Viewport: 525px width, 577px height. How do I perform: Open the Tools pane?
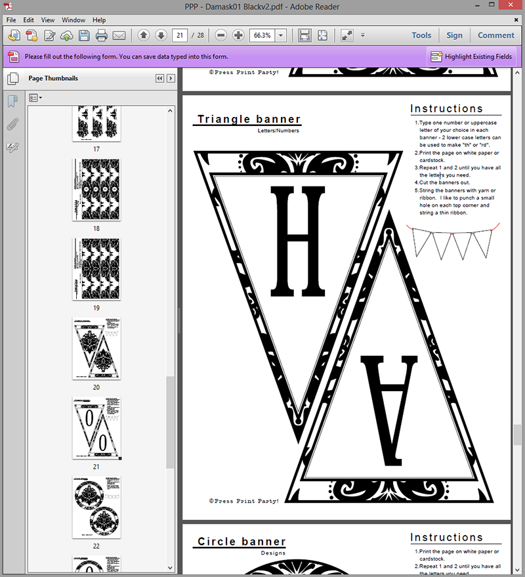pyautogui.click(x=421, y=35)
